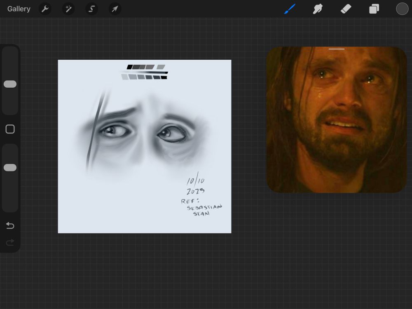Select the Brush tool
412x309 pixels.
pos(290,9)
